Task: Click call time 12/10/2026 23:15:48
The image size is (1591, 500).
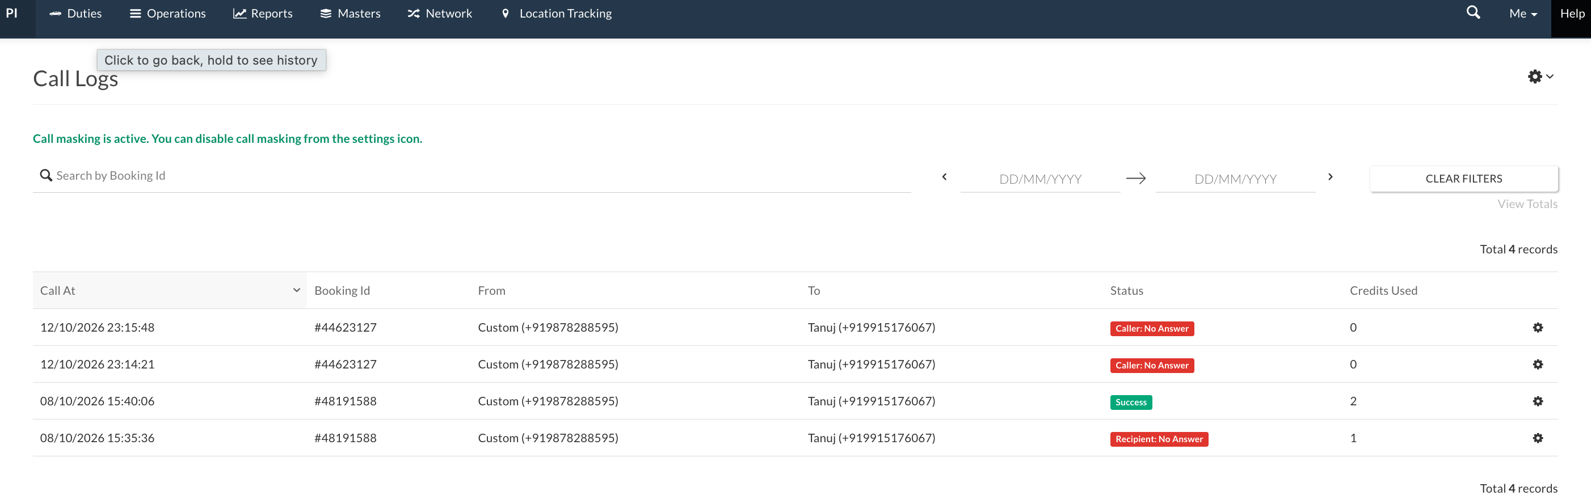Action: pos(97,328)
